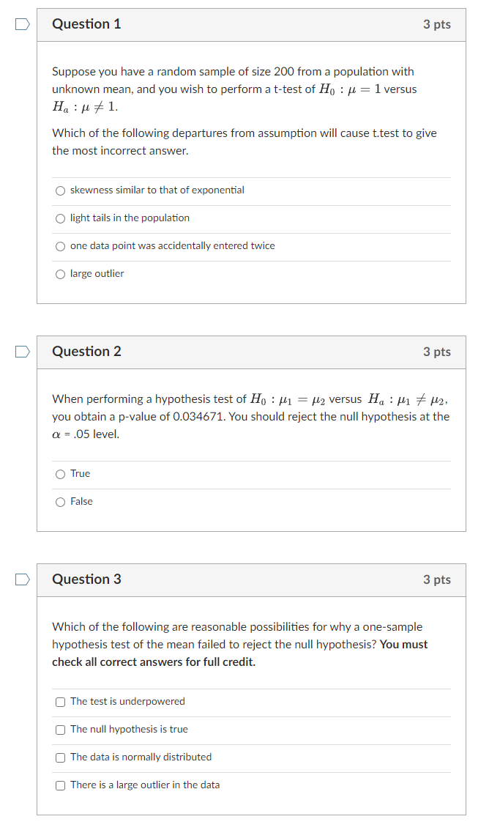Viewport: 500px width, 830px height.
Task: Select "True" for Question 2
Action: pos(60,474)
